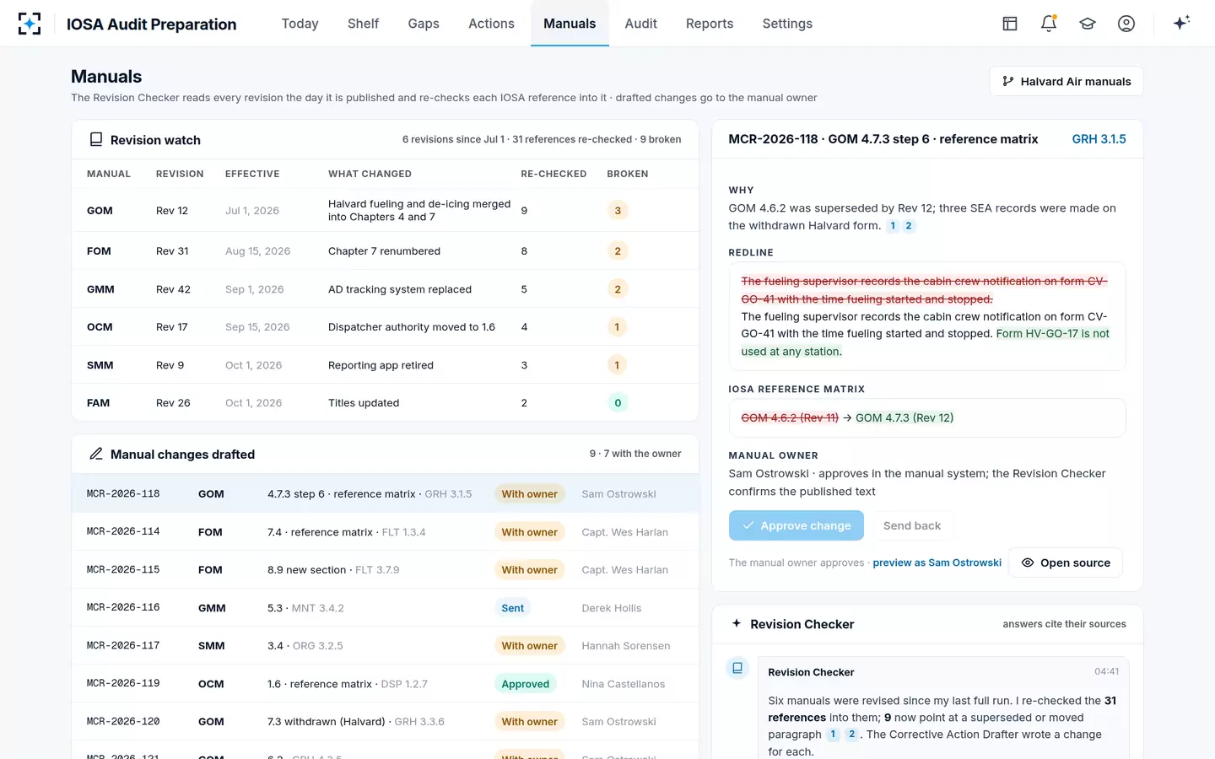Select the SMM Rev 9 revision row
The height and width of the screenshot is (759, 1215).
click(x=385, y=365)
